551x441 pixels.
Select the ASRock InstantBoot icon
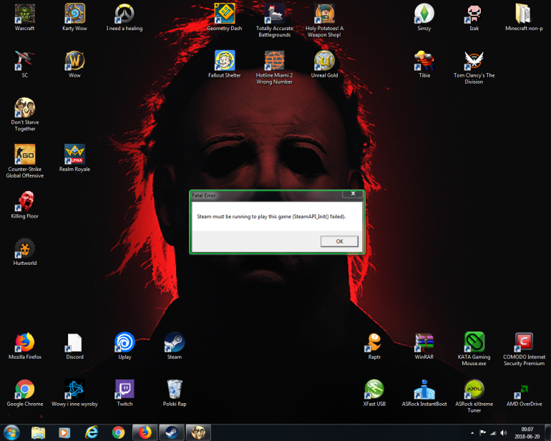(x=424, y=393)
